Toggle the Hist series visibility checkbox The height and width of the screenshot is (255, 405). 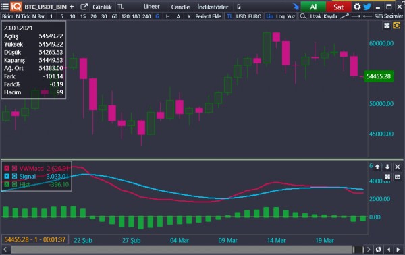(7, 184)
